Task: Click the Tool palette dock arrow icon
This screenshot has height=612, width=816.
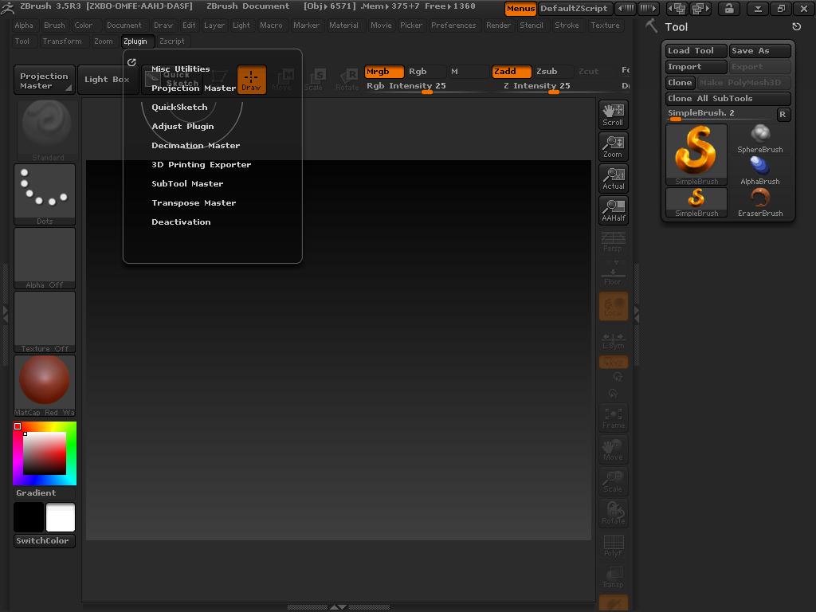Action: click(796, 26)
